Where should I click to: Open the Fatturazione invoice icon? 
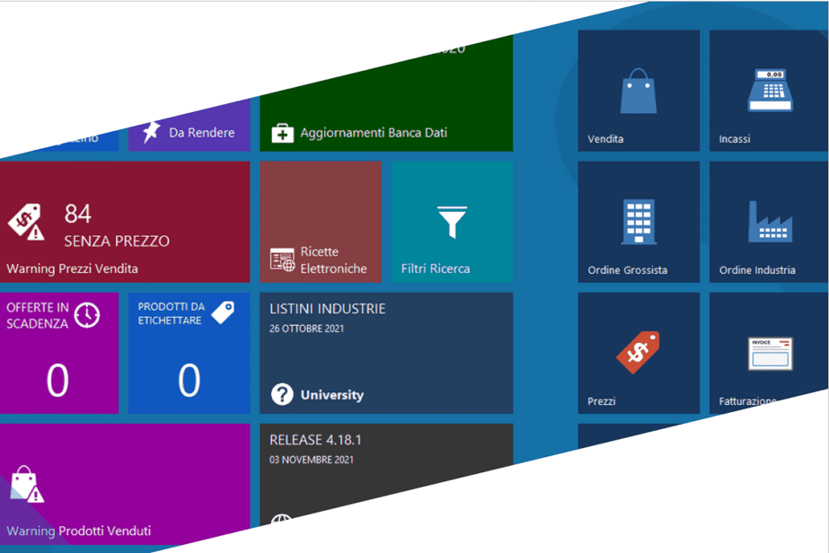771,354
